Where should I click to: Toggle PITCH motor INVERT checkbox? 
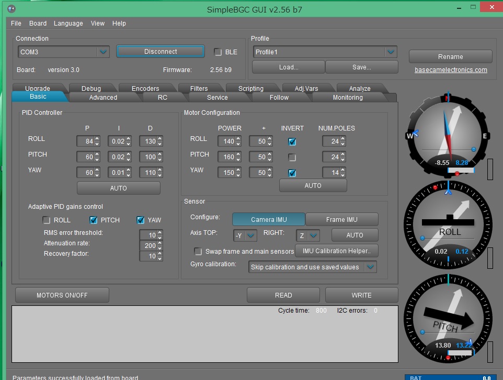click(x=292, y=158)
